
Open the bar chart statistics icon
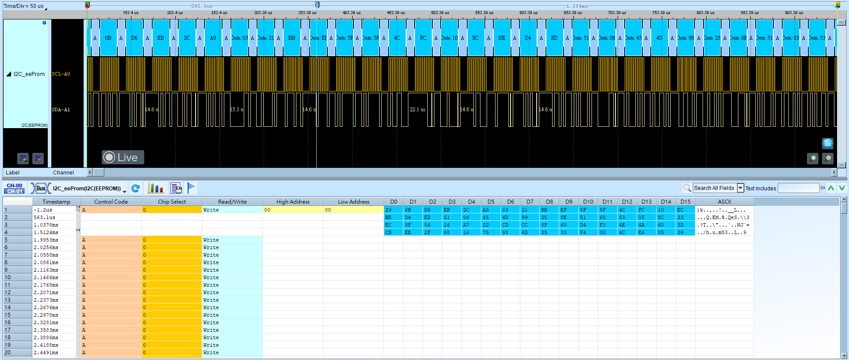pos(155,189)
